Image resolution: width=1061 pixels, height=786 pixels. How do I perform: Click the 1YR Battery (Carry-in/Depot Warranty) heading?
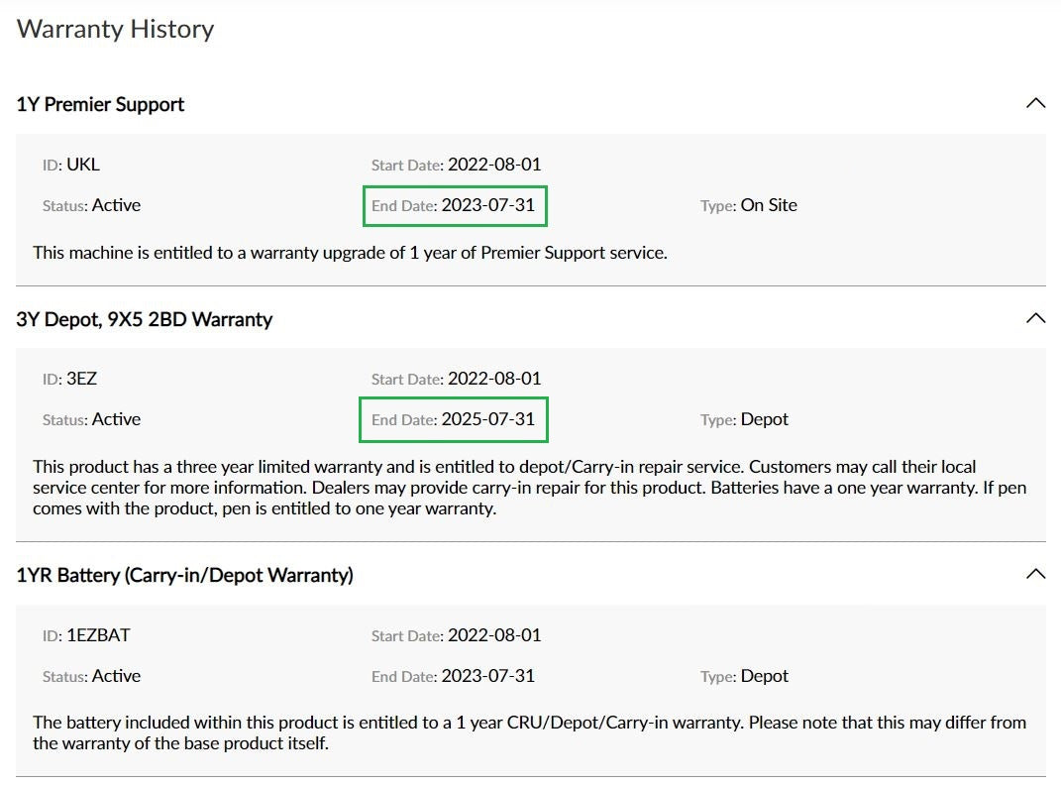(184, 575)
